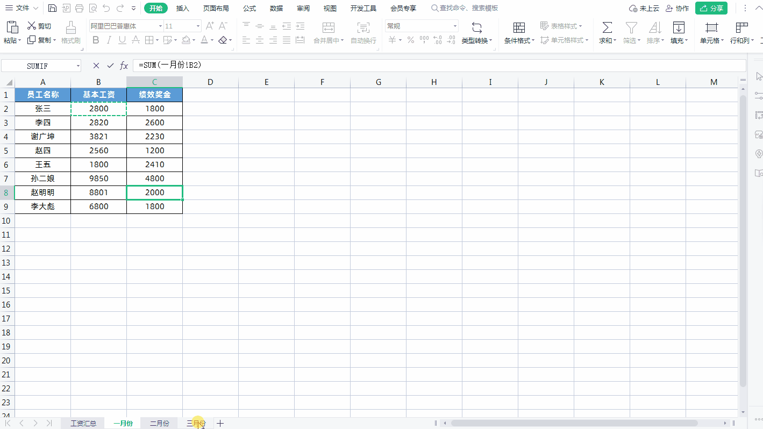Expand the quick access toolbar customize arrow
The height and width of the screenshot is (429, 763).
point(133,8)
